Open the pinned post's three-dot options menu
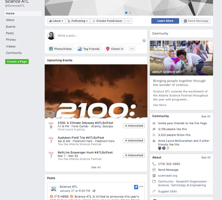 pyautogui.click(x=141, y=187)
